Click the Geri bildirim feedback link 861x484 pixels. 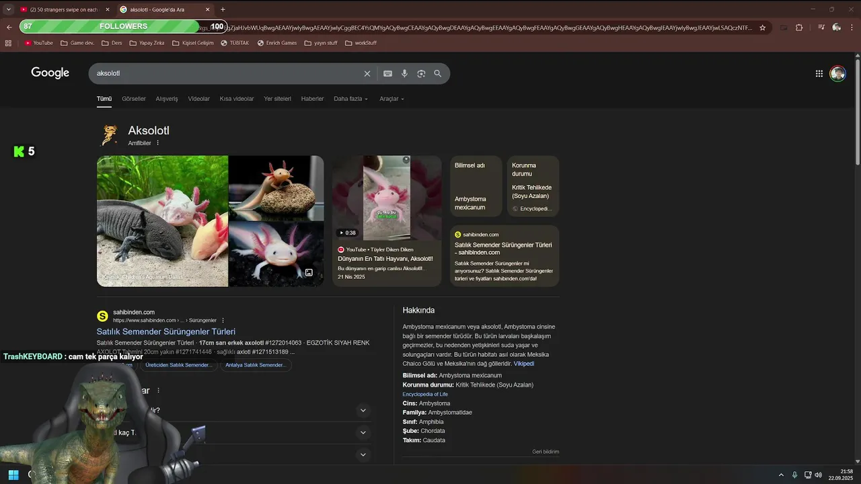(x=546, y=452)
